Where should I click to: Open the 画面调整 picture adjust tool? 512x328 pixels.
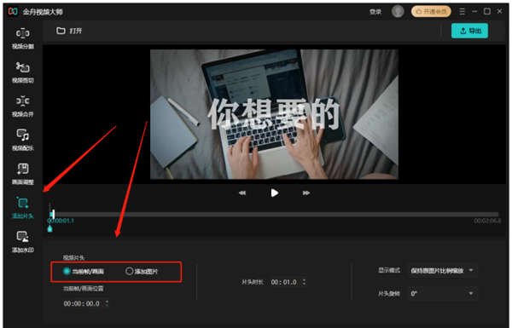(x=23, y=174)
